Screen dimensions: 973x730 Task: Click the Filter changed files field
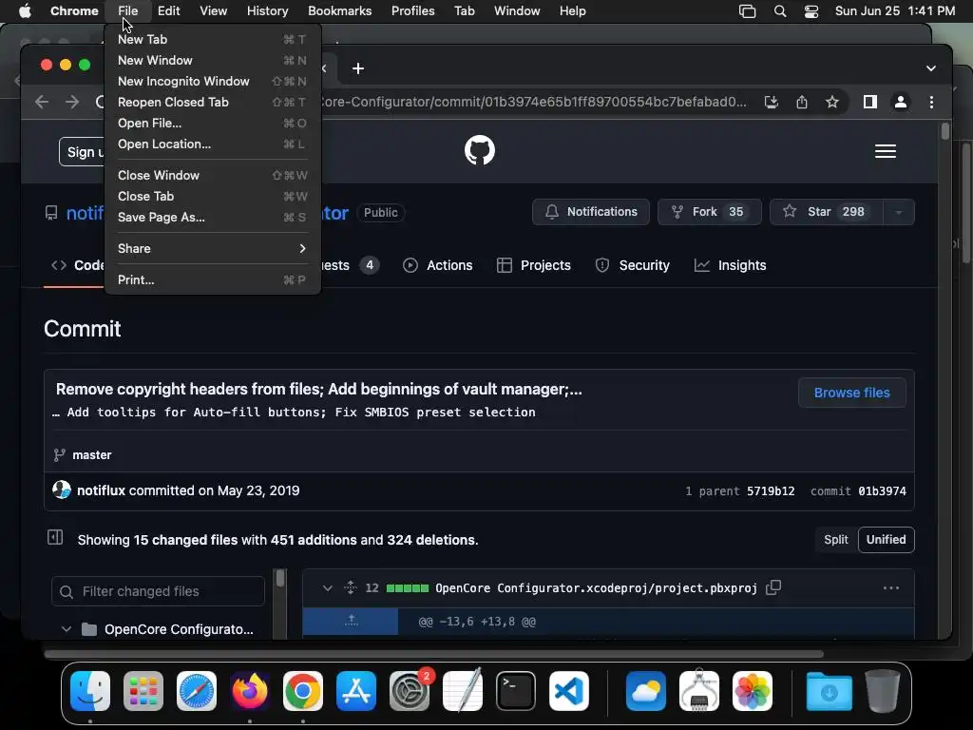(x=159, y=591)
